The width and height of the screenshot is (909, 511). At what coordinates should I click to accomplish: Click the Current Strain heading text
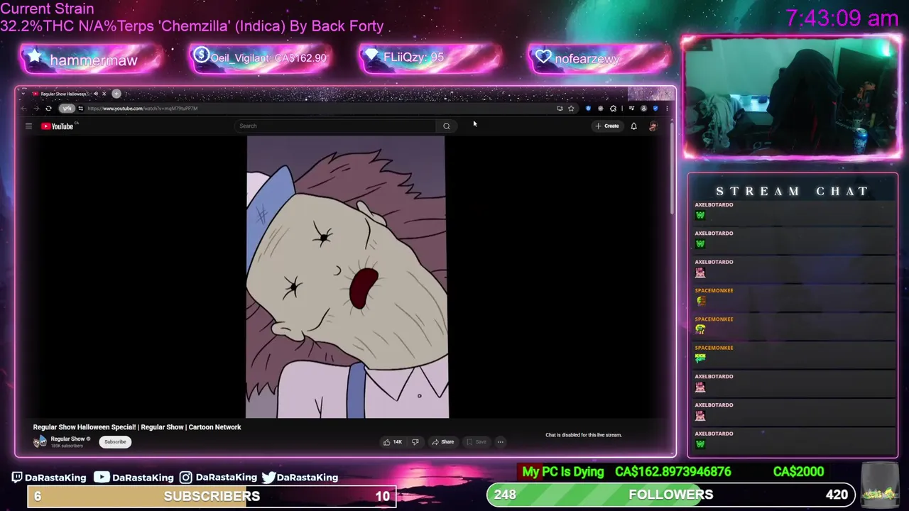[47, 9]
